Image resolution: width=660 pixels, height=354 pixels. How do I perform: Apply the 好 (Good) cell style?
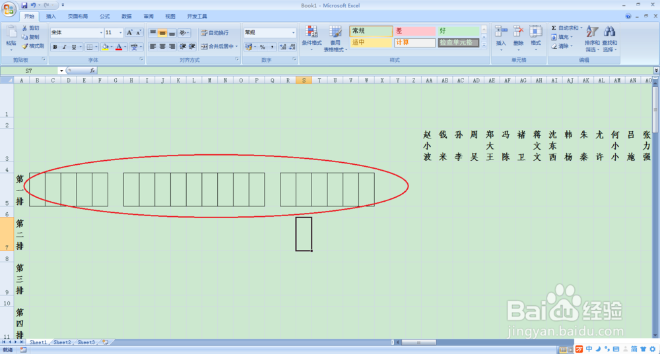click(x=459, y=31)
